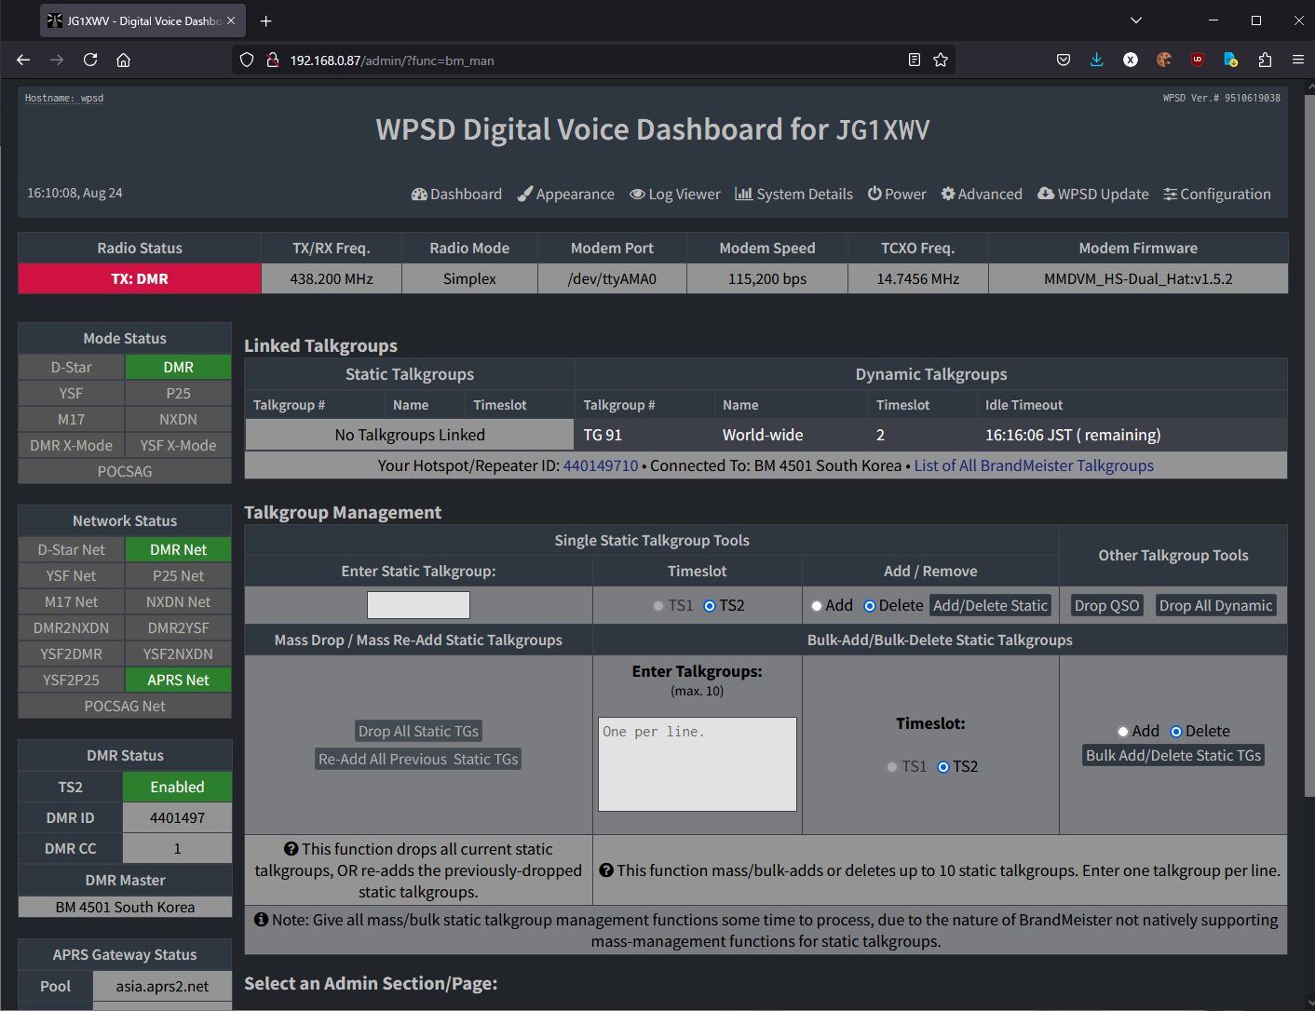Image resolution: width=1315 pixels, height=1011 pixels.
Task: Bookmark this page with the star icon
Action: click(941, 60)
